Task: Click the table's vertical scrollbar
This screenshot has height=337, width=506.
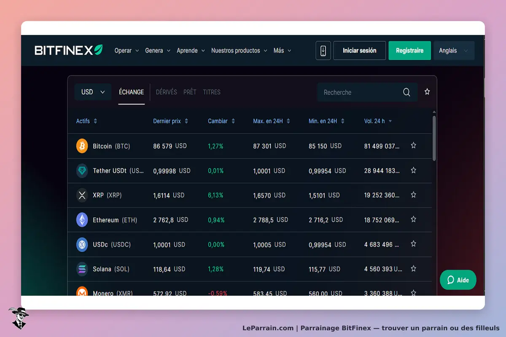Action: click(434, 138)
